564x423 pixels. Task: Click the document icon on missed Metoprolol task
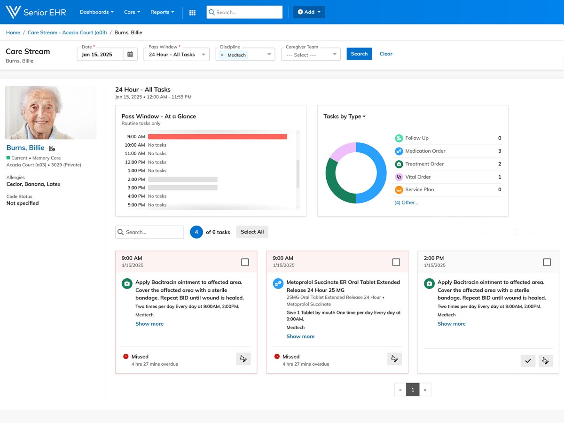[394, 359]
